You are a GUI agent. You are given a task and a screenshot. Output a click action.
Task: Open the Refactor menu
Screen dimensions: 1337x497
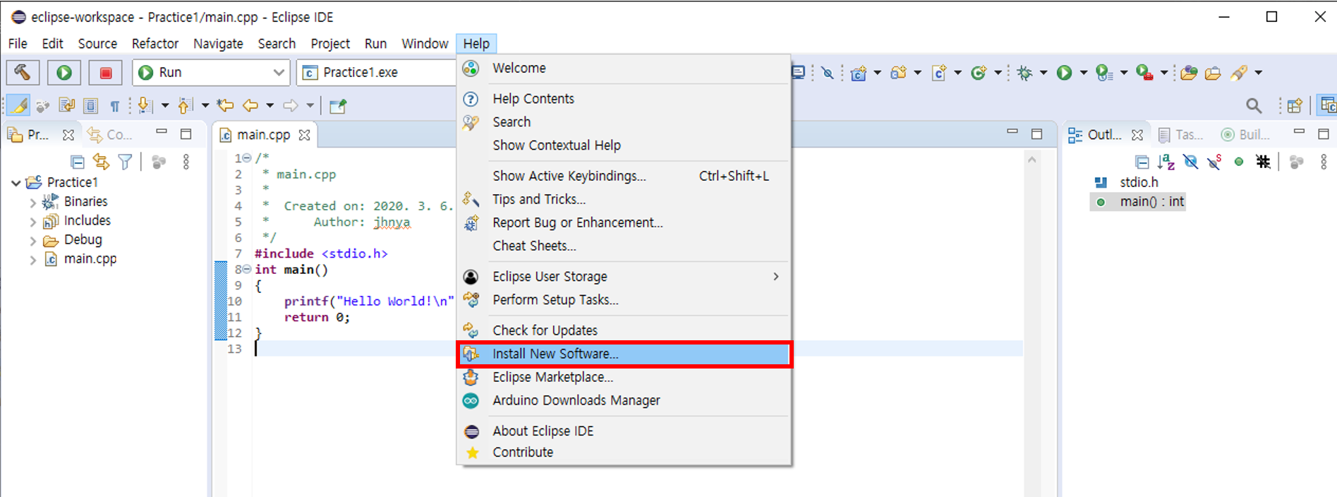[x=155, y=44]
